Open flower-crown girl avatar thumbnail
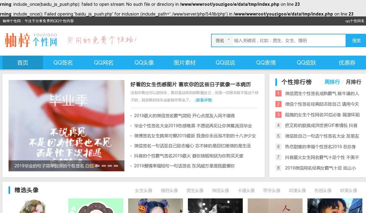This screenshot has height=213, width=366. [x=36, y=206]
